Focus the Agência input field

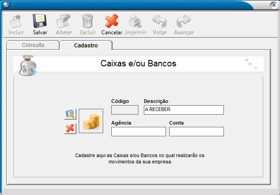tap(138, 131)
